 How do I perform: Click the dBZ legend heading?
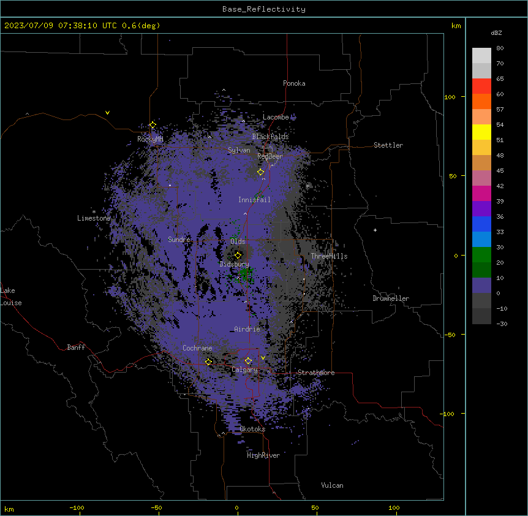pyautogui.click(x=496, y=32)
